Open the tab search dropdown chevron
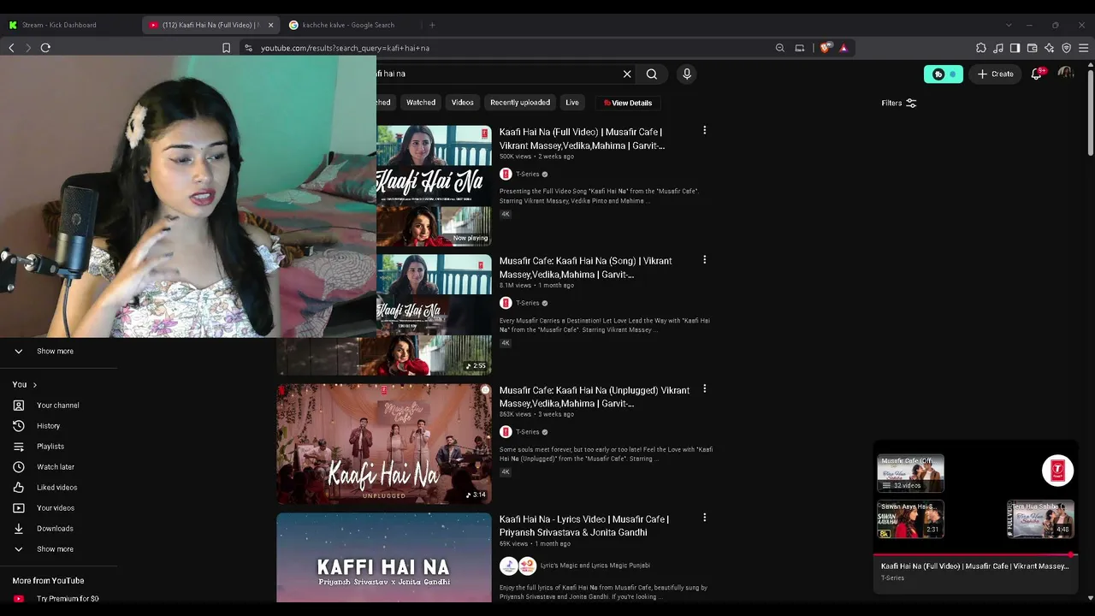This screenshot has width=1095, height=616. pos(1009,25)
